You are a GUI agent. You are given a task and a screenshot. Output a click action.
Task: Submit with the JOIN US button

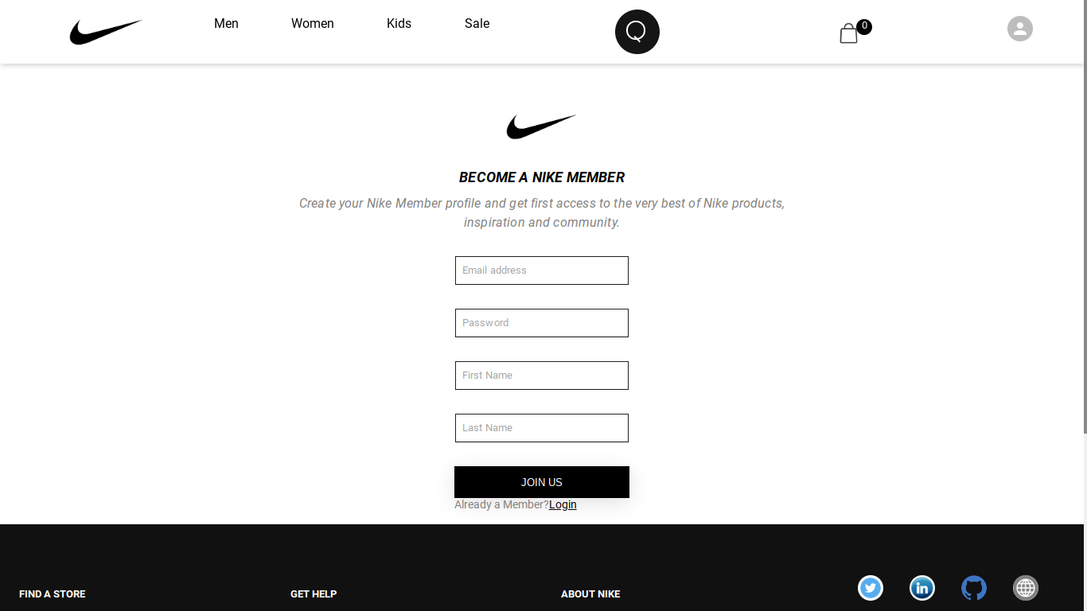tap(542, 482)
